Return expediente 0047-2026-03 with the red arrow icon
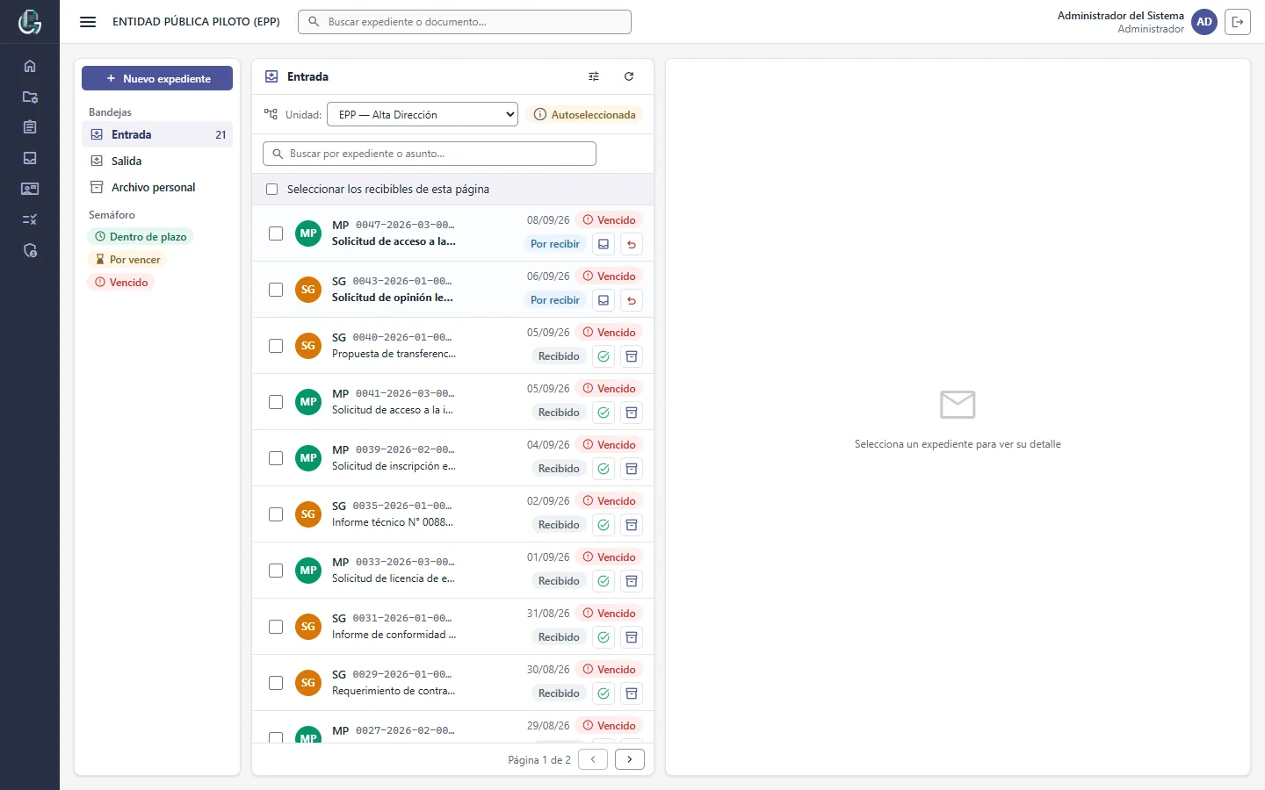 tap(632, 244)
